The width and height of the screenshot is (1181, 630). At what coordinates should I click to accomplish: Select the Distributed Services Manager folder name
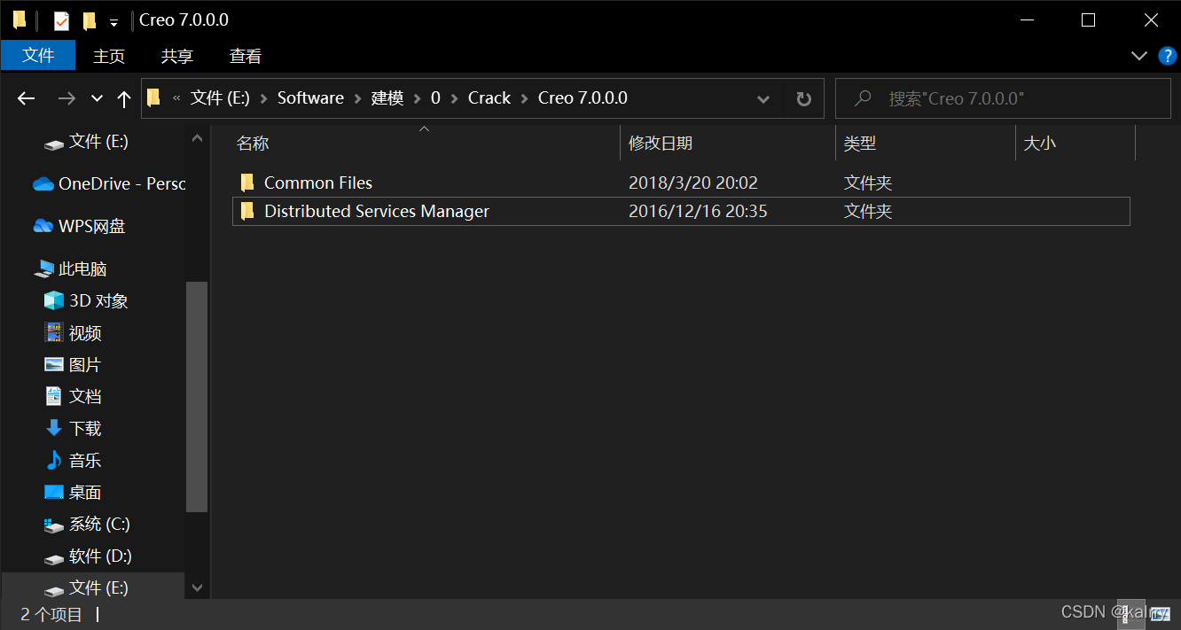click(377, 212)
